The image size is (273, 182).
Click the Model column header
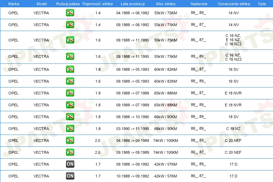(x=42, y=4)
